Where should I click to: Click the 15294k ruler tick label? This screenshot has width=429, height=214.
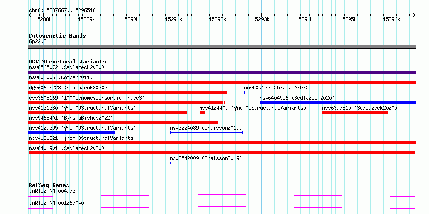pyautogui.click(x=304, y=20)
